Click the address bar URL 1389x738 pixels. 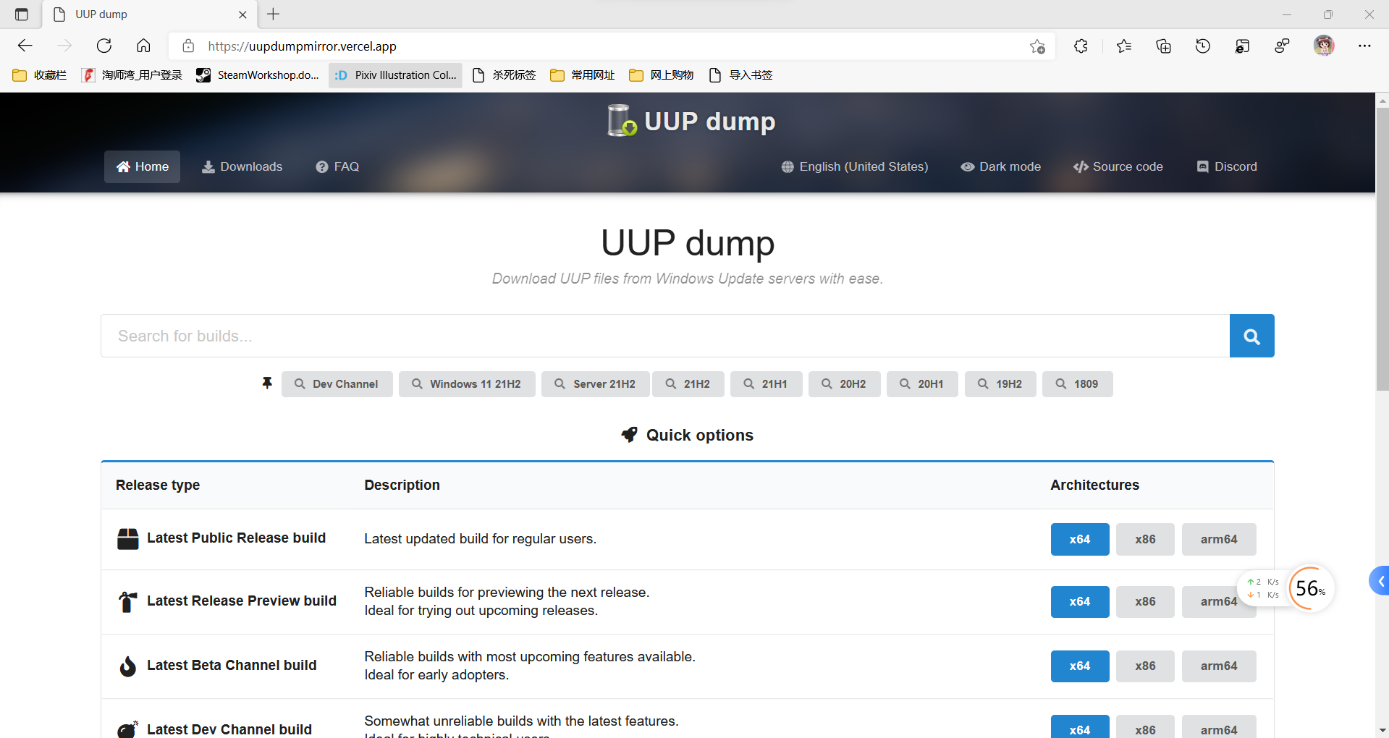302,46
